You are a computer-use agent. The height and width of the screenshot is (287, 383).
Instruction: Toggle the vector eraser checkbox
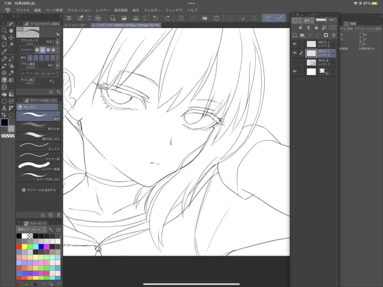(x=23, y=74)
